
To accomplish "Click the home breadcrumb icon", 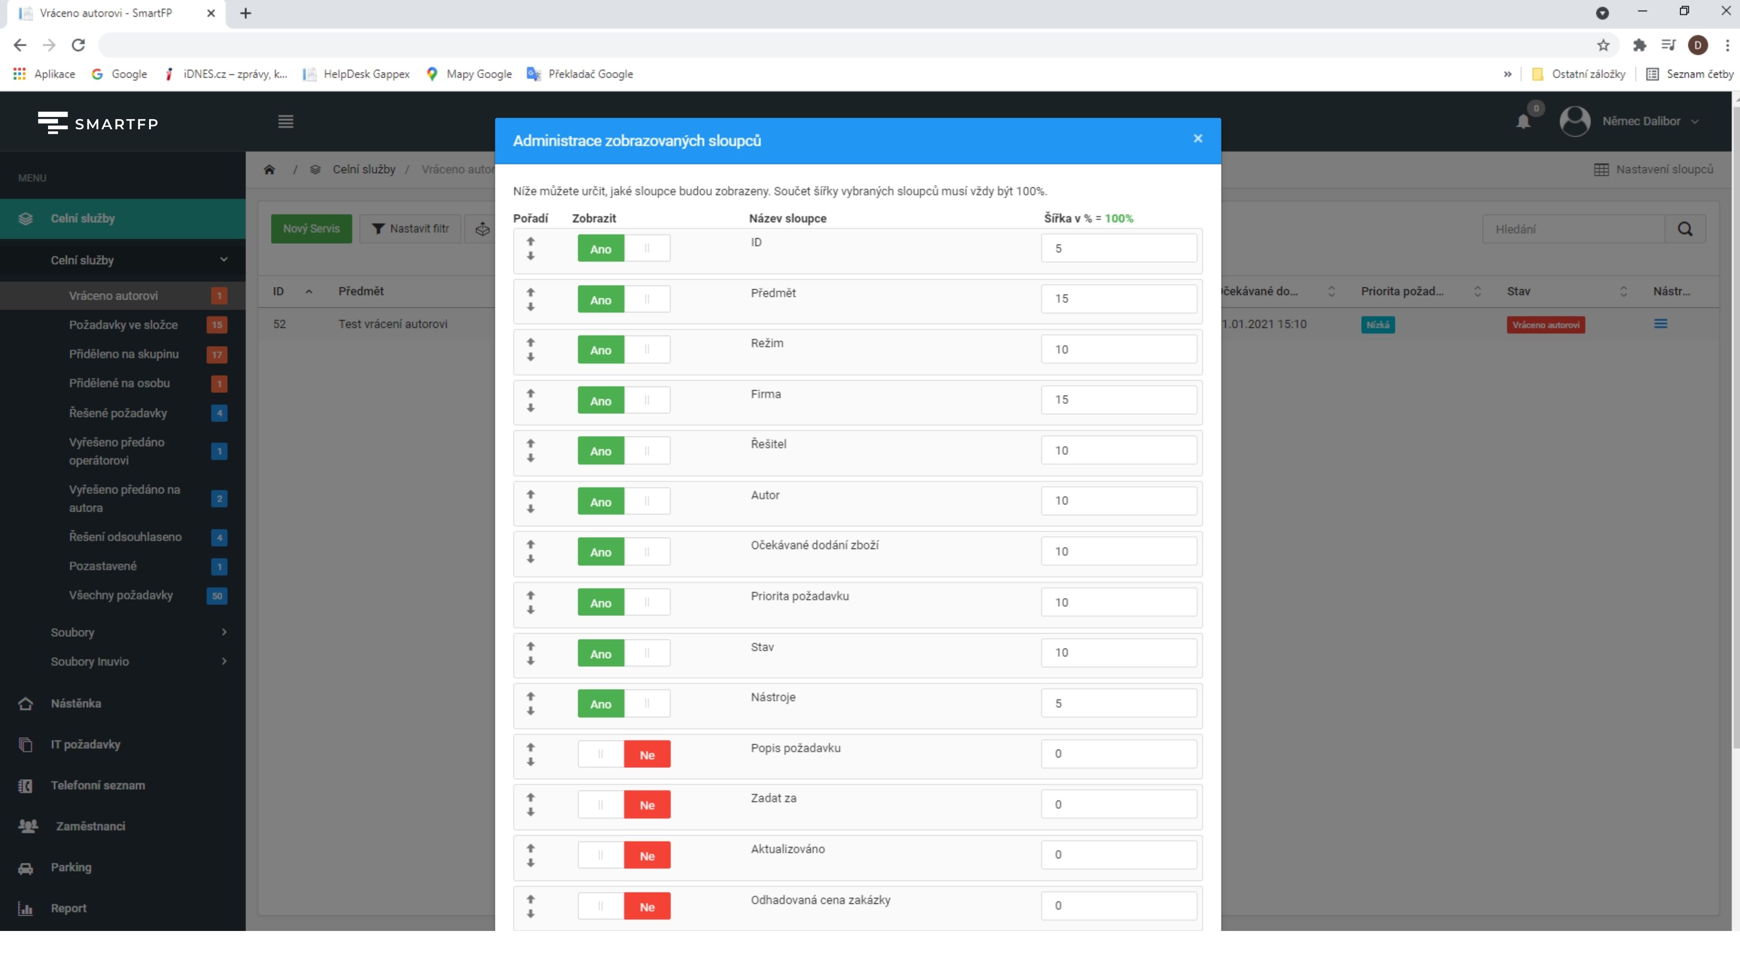I will 270,170.
